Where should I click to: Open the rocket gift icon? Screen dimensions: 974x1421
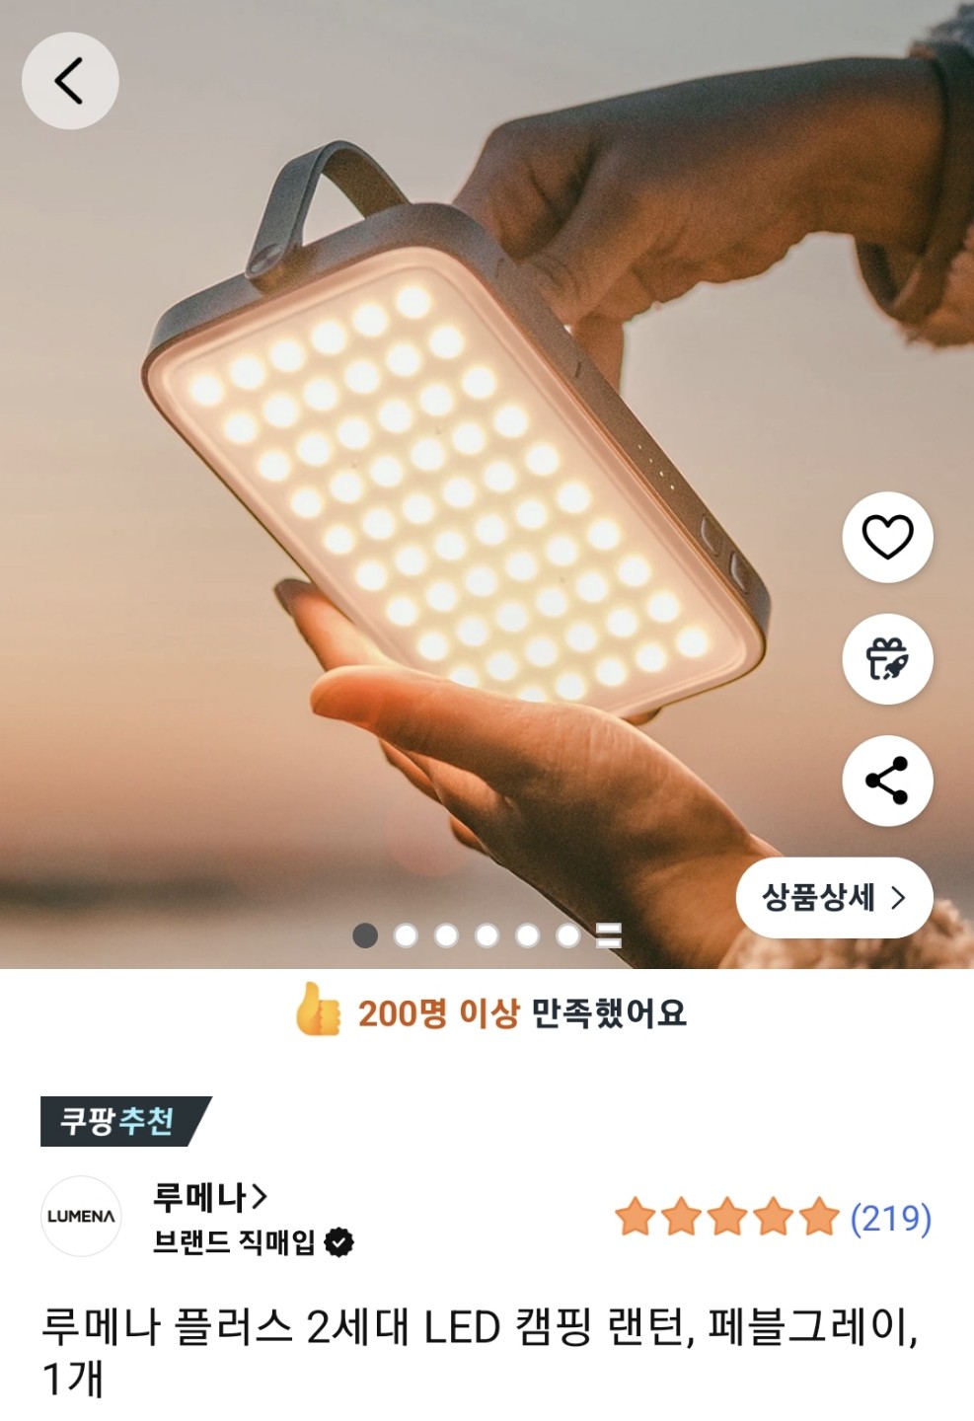coord(887,659)
